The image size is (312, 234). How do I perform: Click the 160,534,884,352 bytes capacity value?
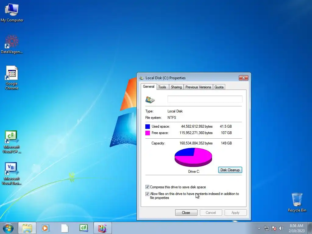[x=196, y=143]
